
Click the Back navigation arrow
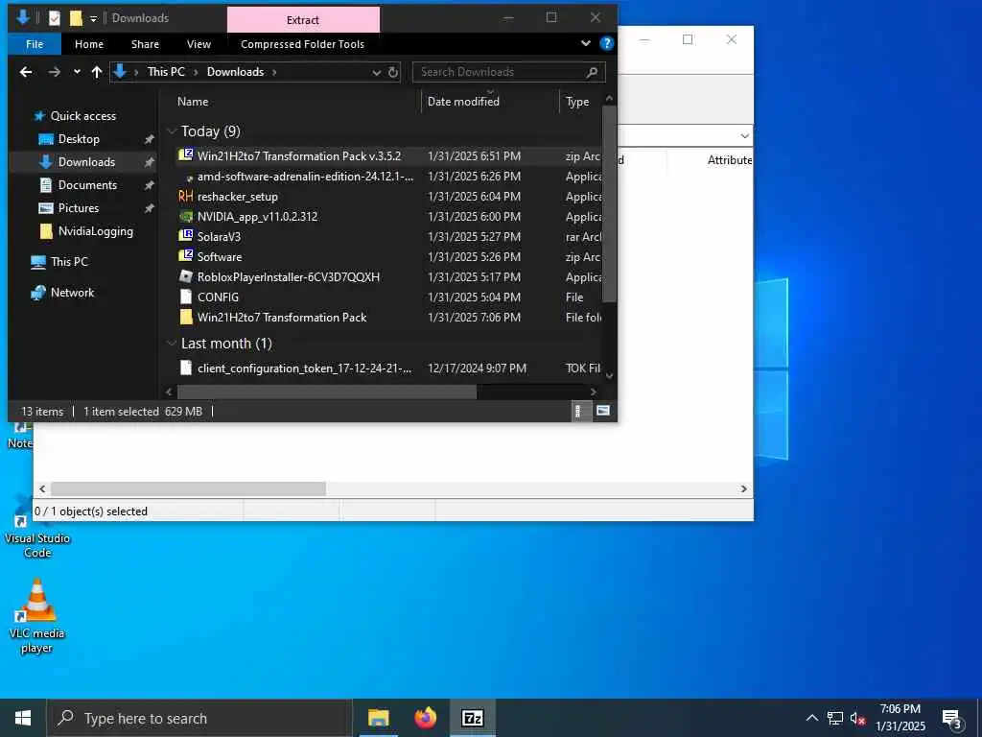pos(26,72)
